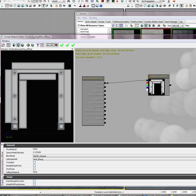Switch to the Scene Manager tab
The width and height of the screenshot is (196, 196).
(x=171, y=22)
